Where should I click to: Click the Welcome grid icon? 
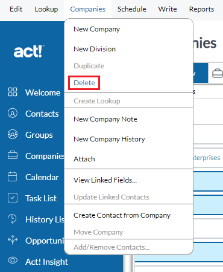pos(13,92)
